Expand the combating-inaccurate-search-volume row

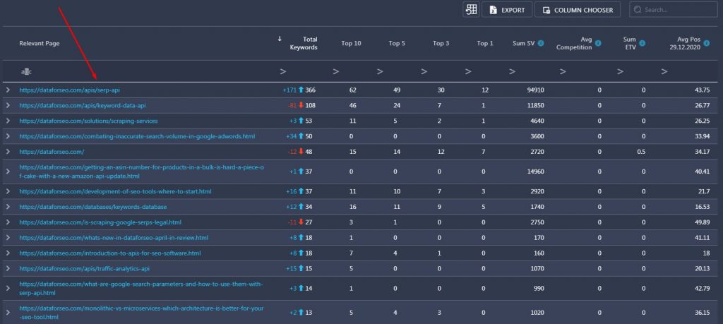click(8, 136)
